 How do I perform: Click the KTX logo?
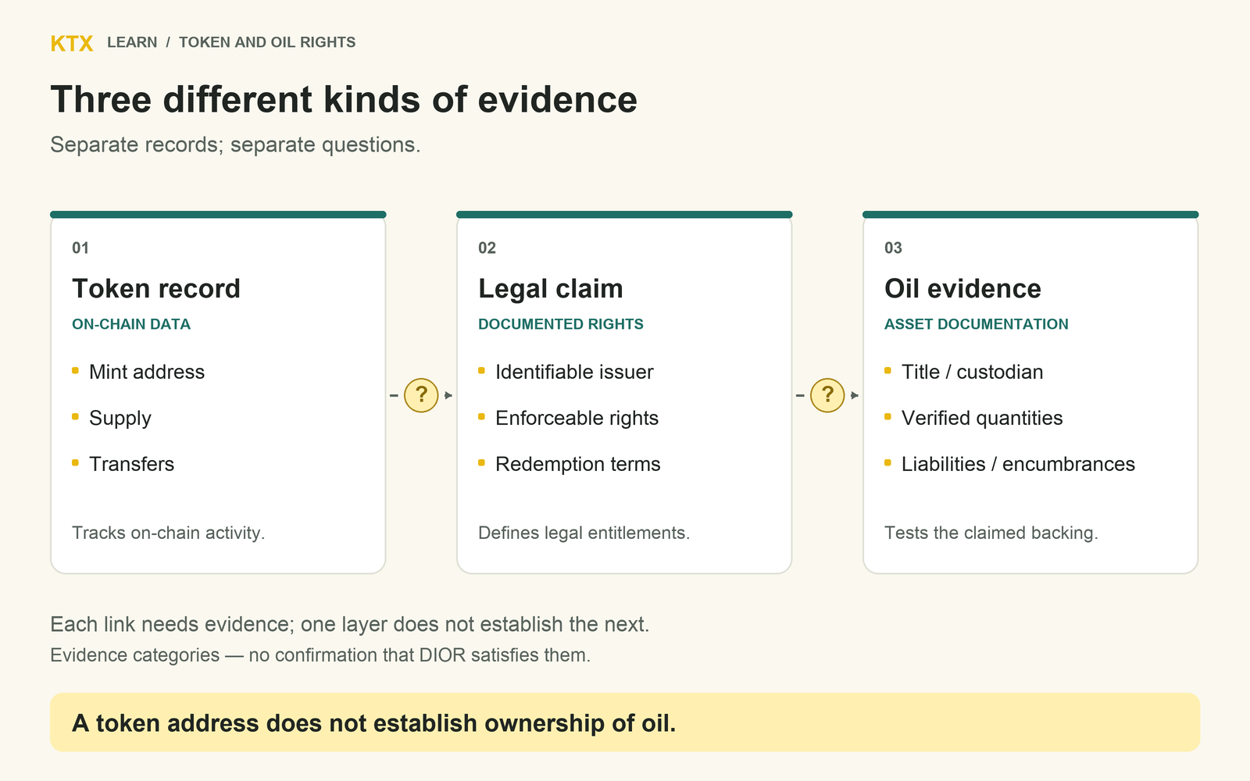[x=72, y=43]
